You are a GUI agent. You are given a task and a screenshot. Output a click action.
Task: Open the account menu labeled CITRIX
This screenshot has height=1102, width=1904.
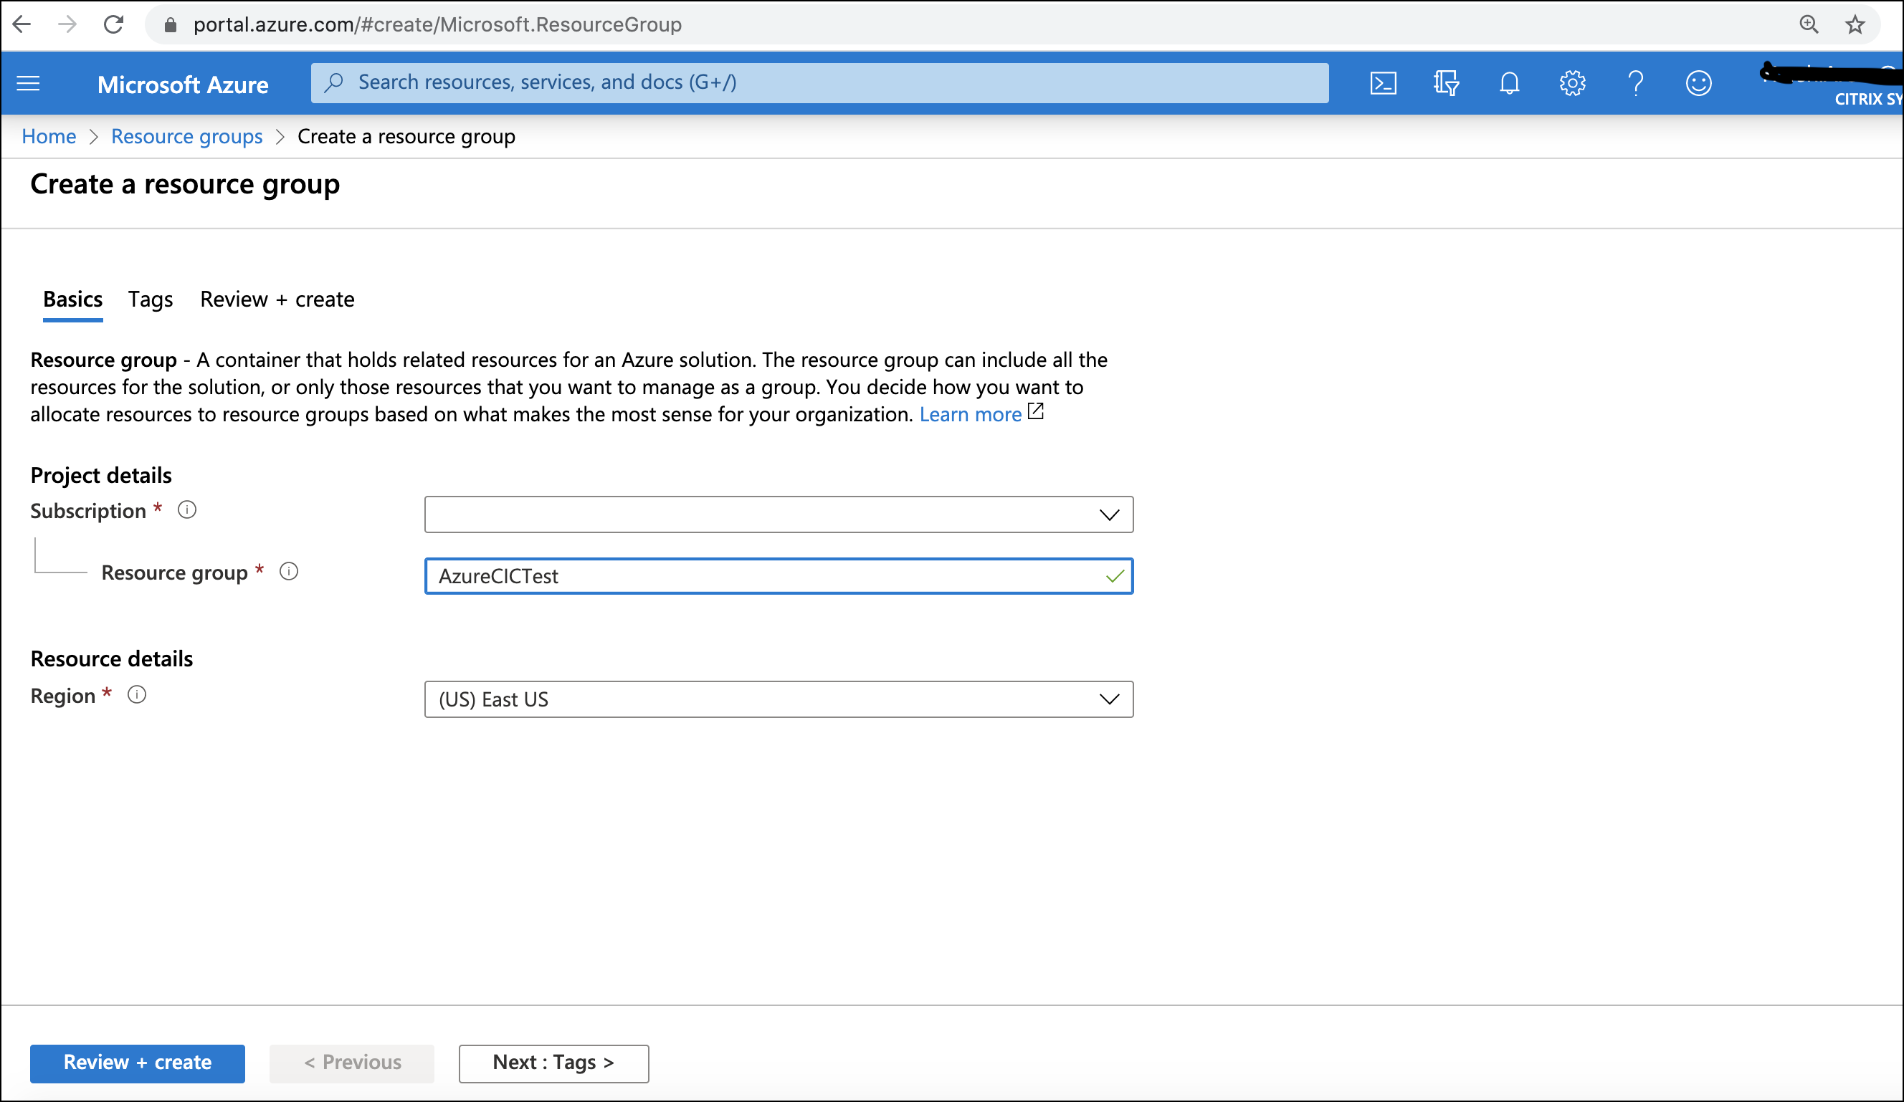1832,84
